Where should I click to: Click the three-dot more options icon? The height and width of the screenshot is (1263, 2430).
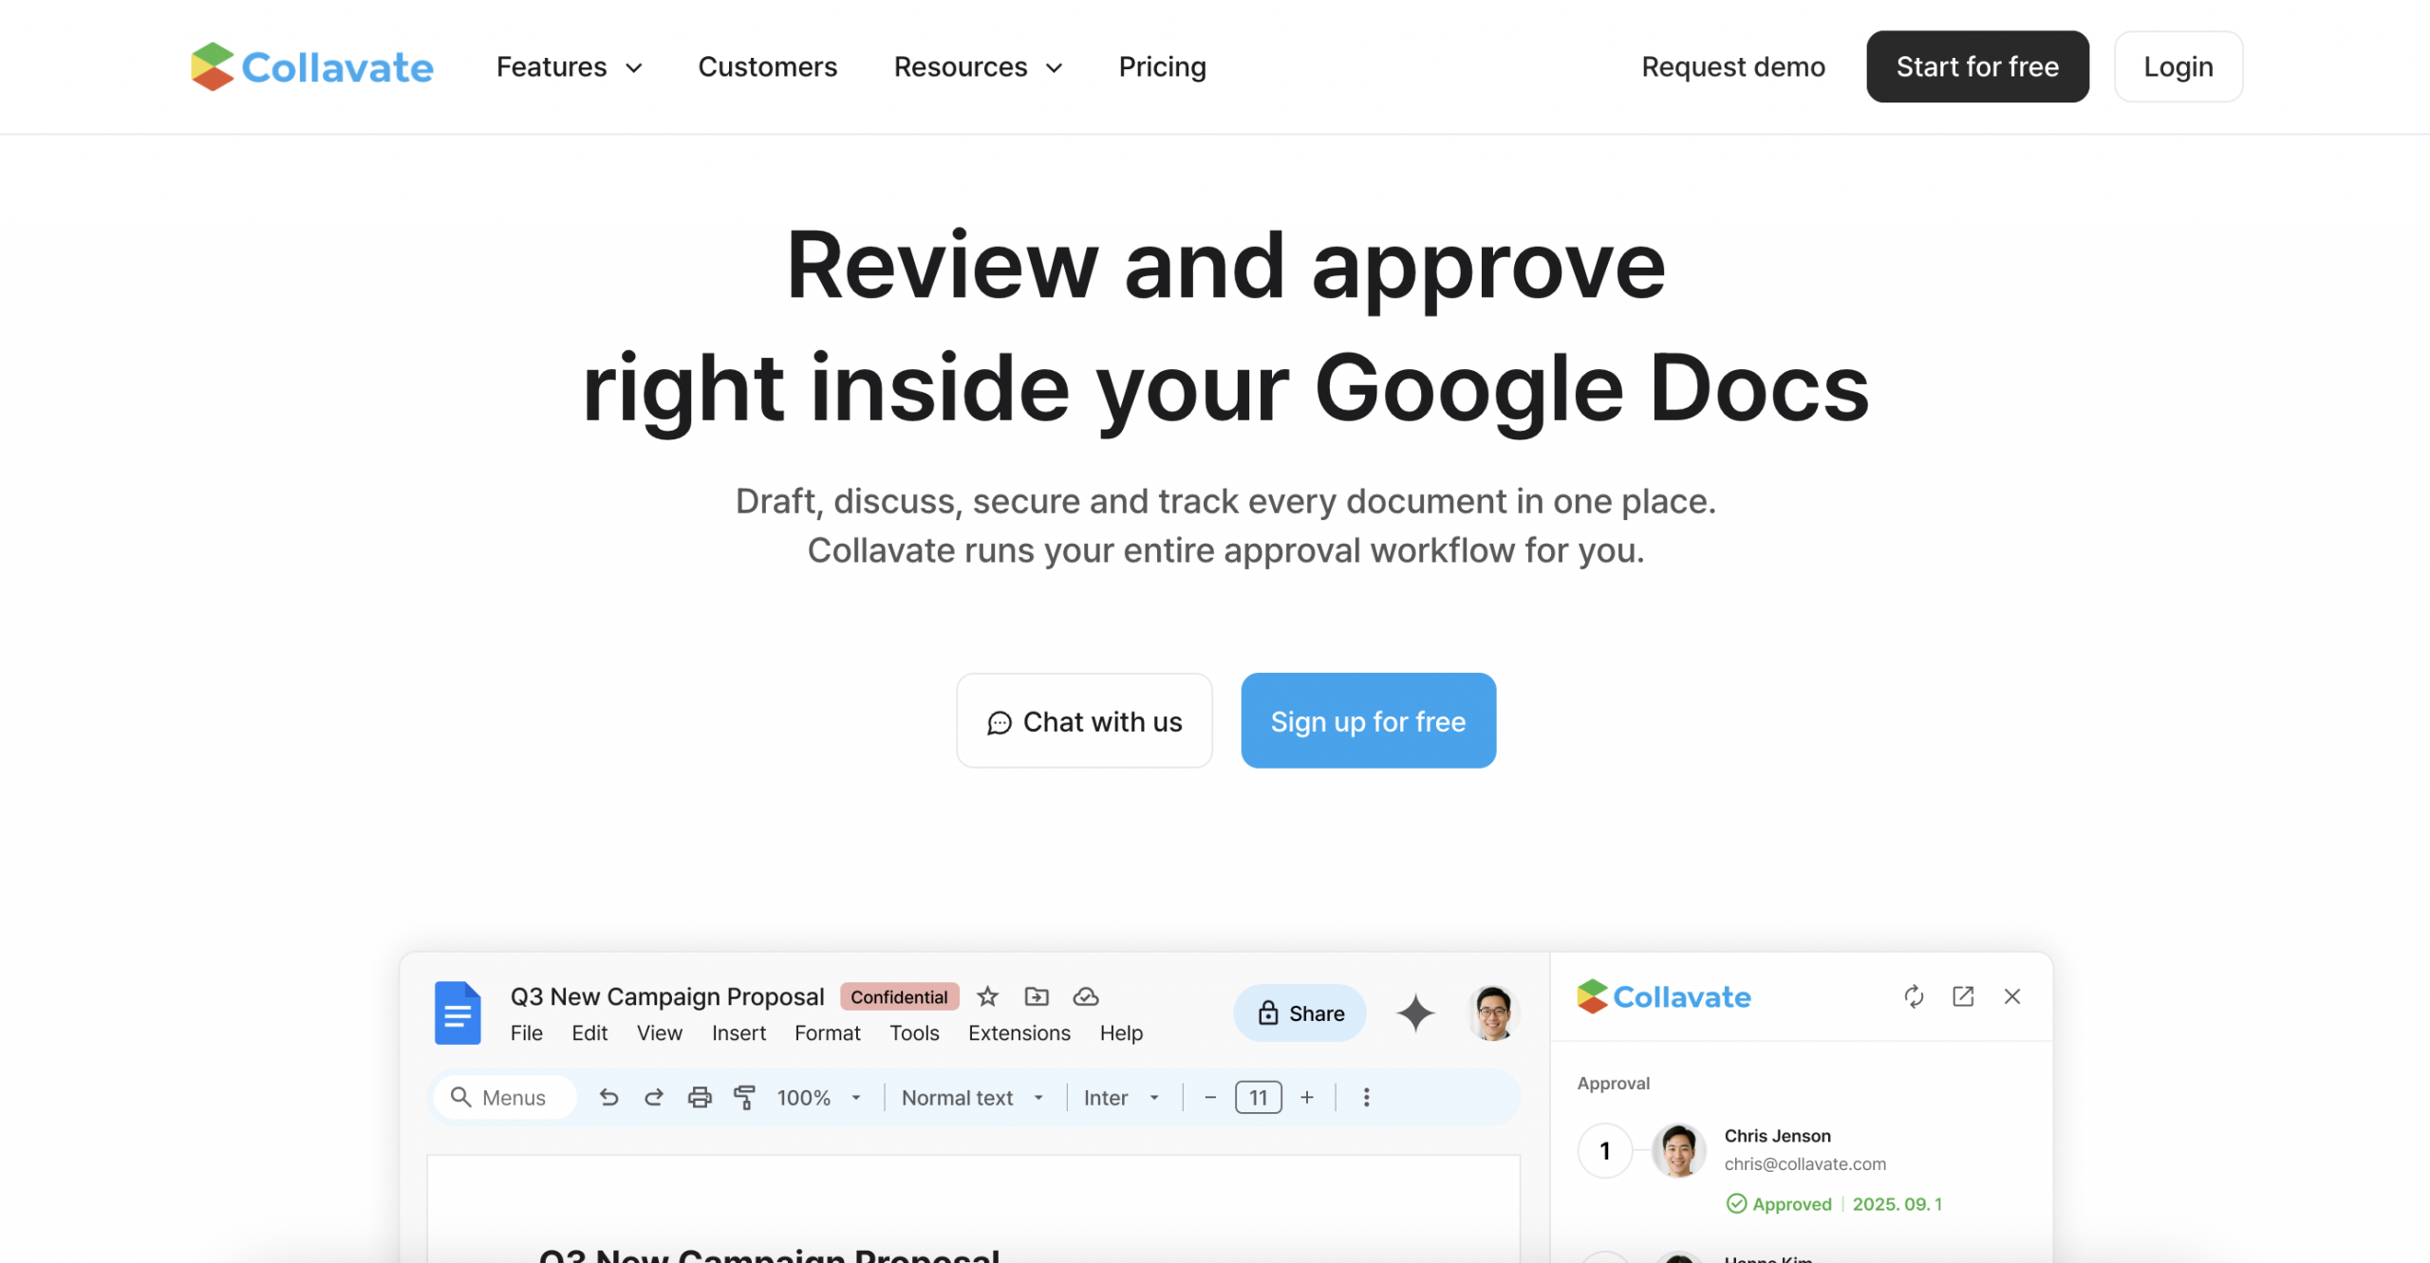[1366, 1098]
